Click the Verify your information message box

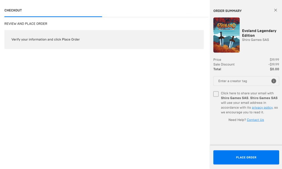[x=104, y=39]
